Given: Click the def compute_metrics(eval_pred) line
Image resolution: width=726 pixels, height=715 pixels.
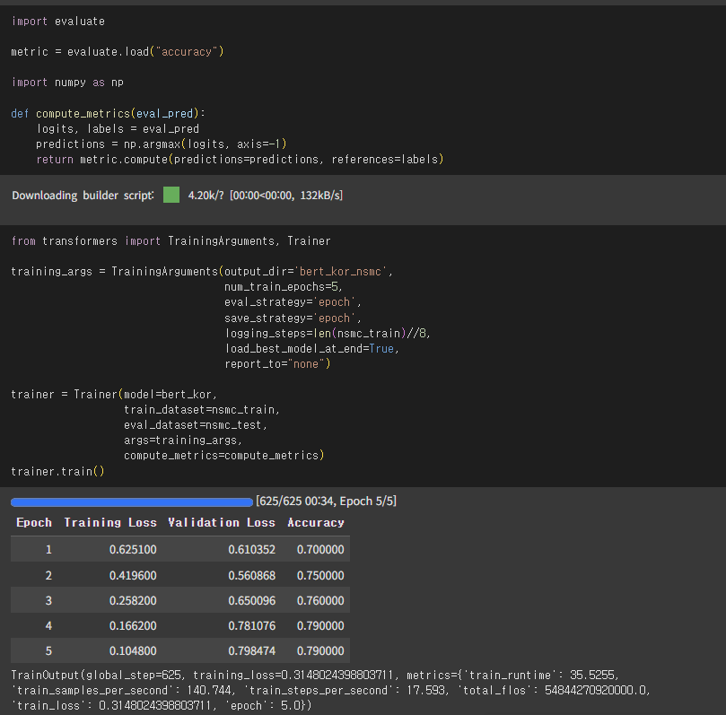Looking at the screenshot, I should (x=108, y=113).
